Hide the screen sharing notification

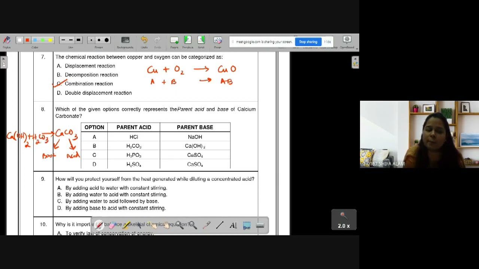click(x=327, y=42)
